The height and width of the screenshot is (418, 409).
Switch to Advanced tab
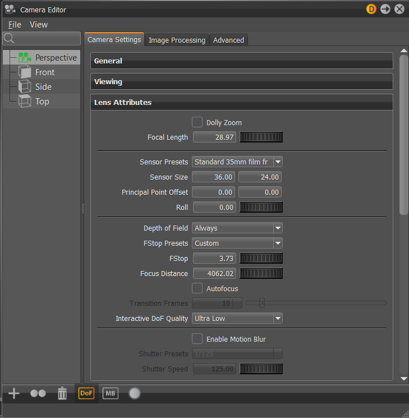pos(228,40)
